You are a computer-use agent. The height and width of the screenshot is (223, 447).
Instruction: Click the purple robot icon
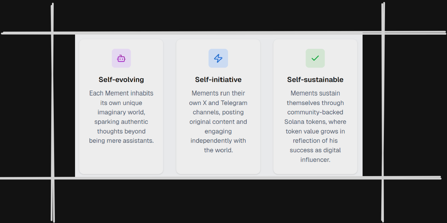[121, 58]
